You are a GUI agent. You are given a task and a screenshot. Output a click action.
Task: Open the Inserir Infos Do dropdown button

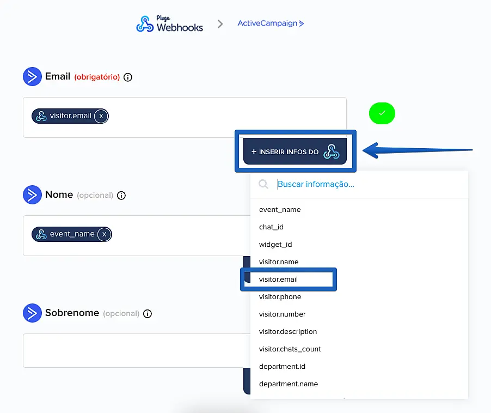click(x=295, y=151)
